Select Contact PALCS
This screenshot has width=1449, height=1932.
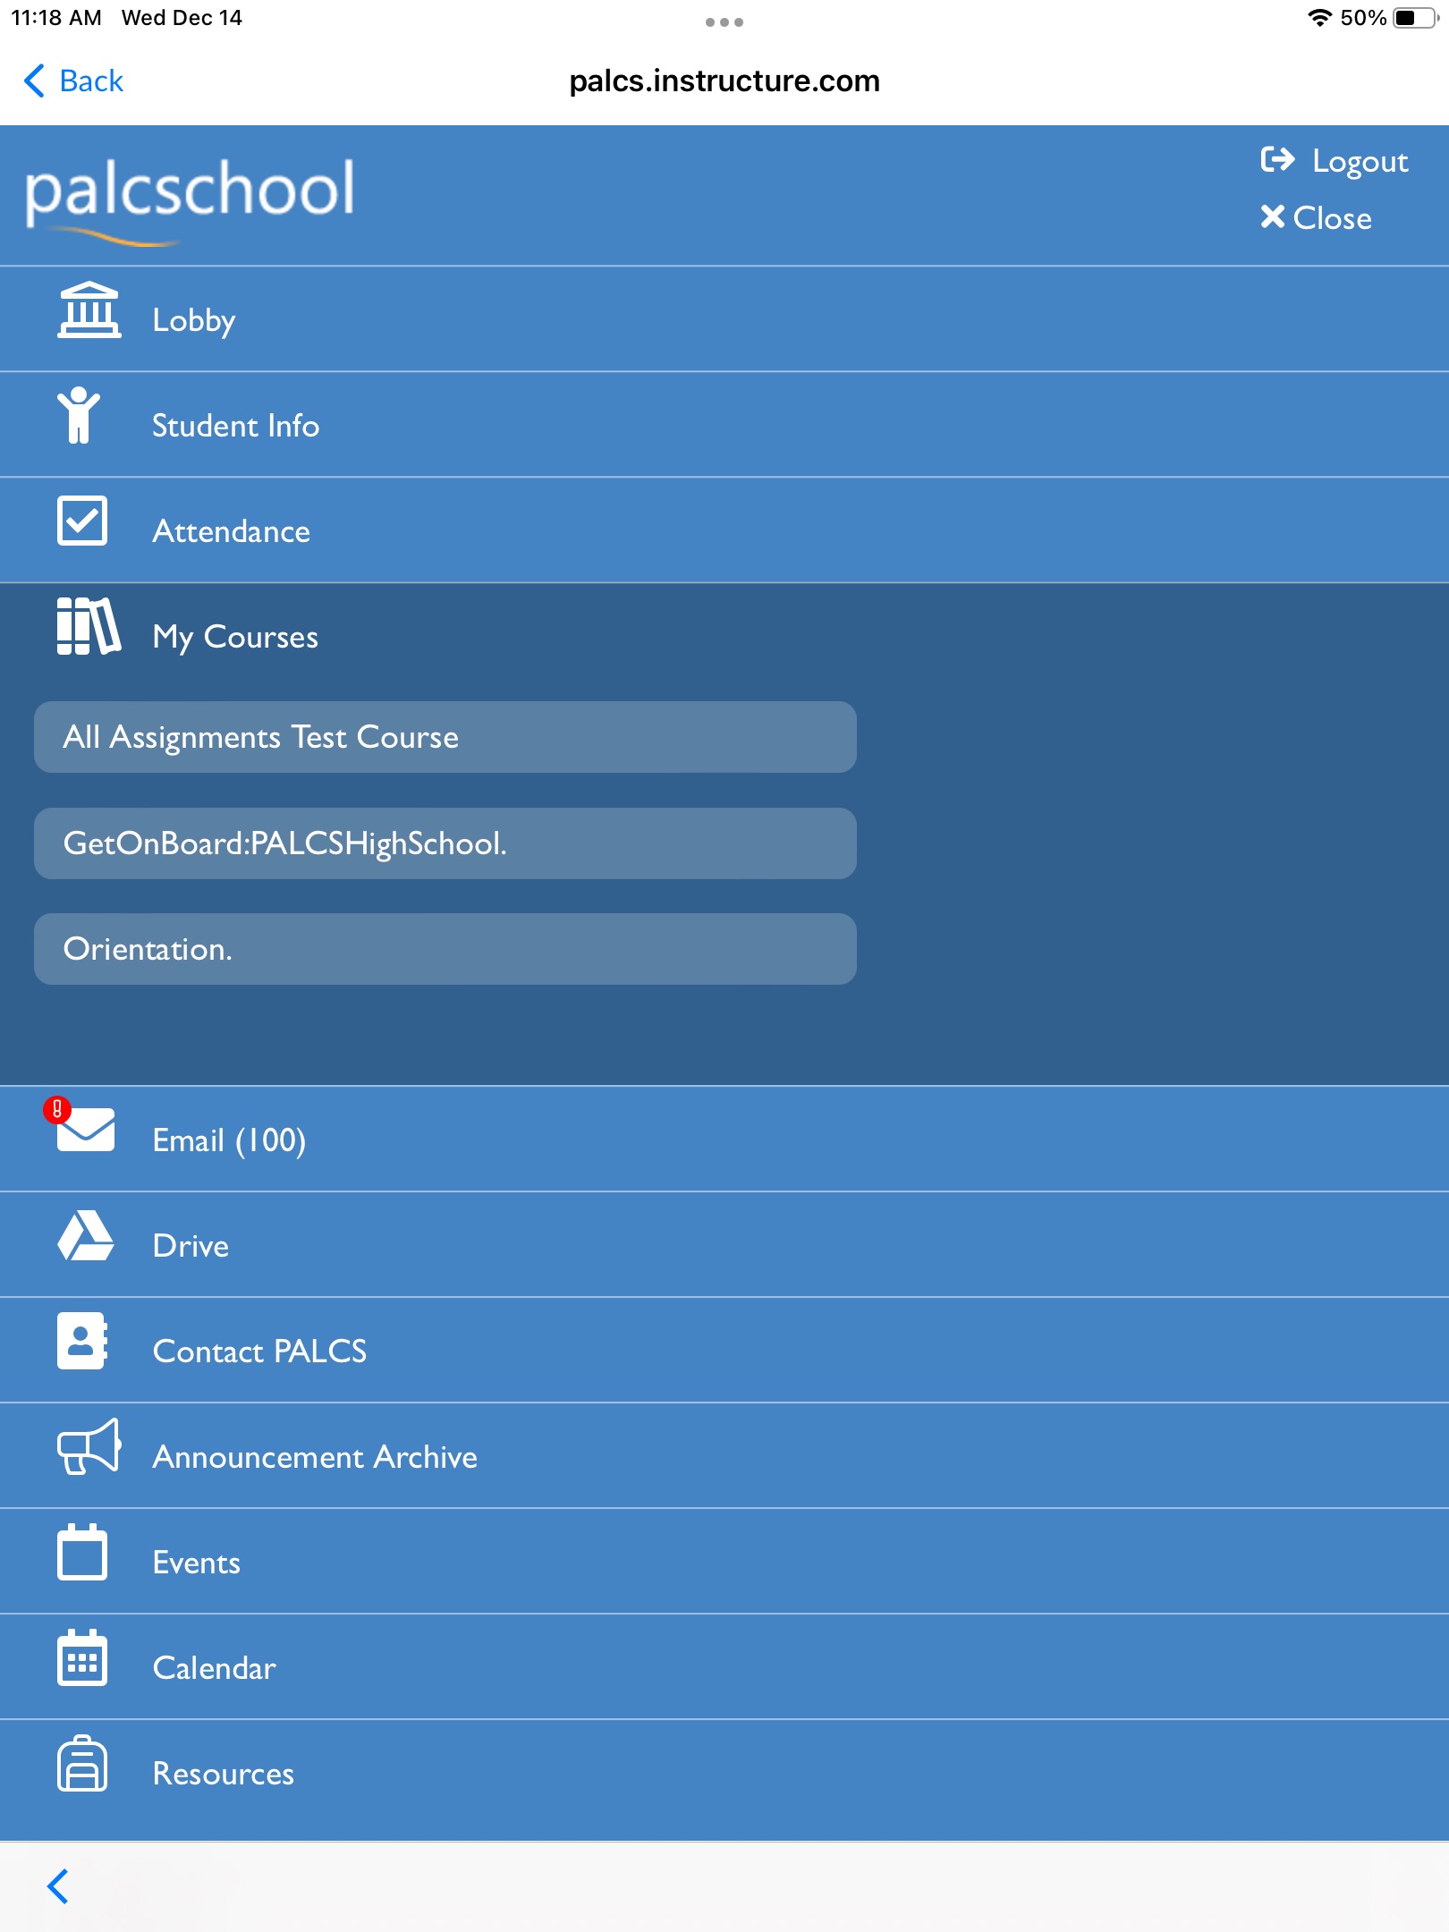click(724, 1351)
